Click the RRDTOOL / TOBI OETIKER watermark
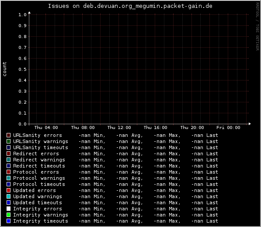The height and width of the screenshot is (227, 261). coord(258,27)
